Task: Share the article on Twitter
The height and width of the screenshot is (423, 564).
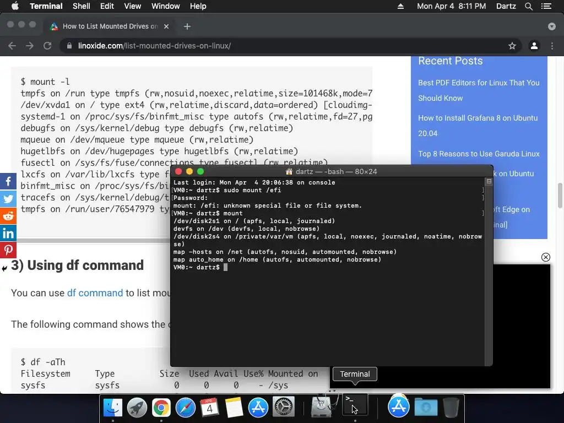Action: tap(8, 199)
